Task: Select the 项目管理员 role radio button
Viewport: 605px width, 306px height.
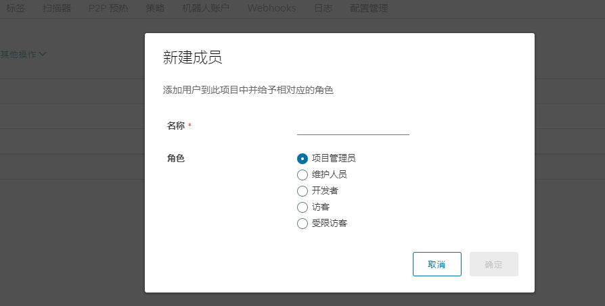Action: pyautogui.click(x=302, y=159)
